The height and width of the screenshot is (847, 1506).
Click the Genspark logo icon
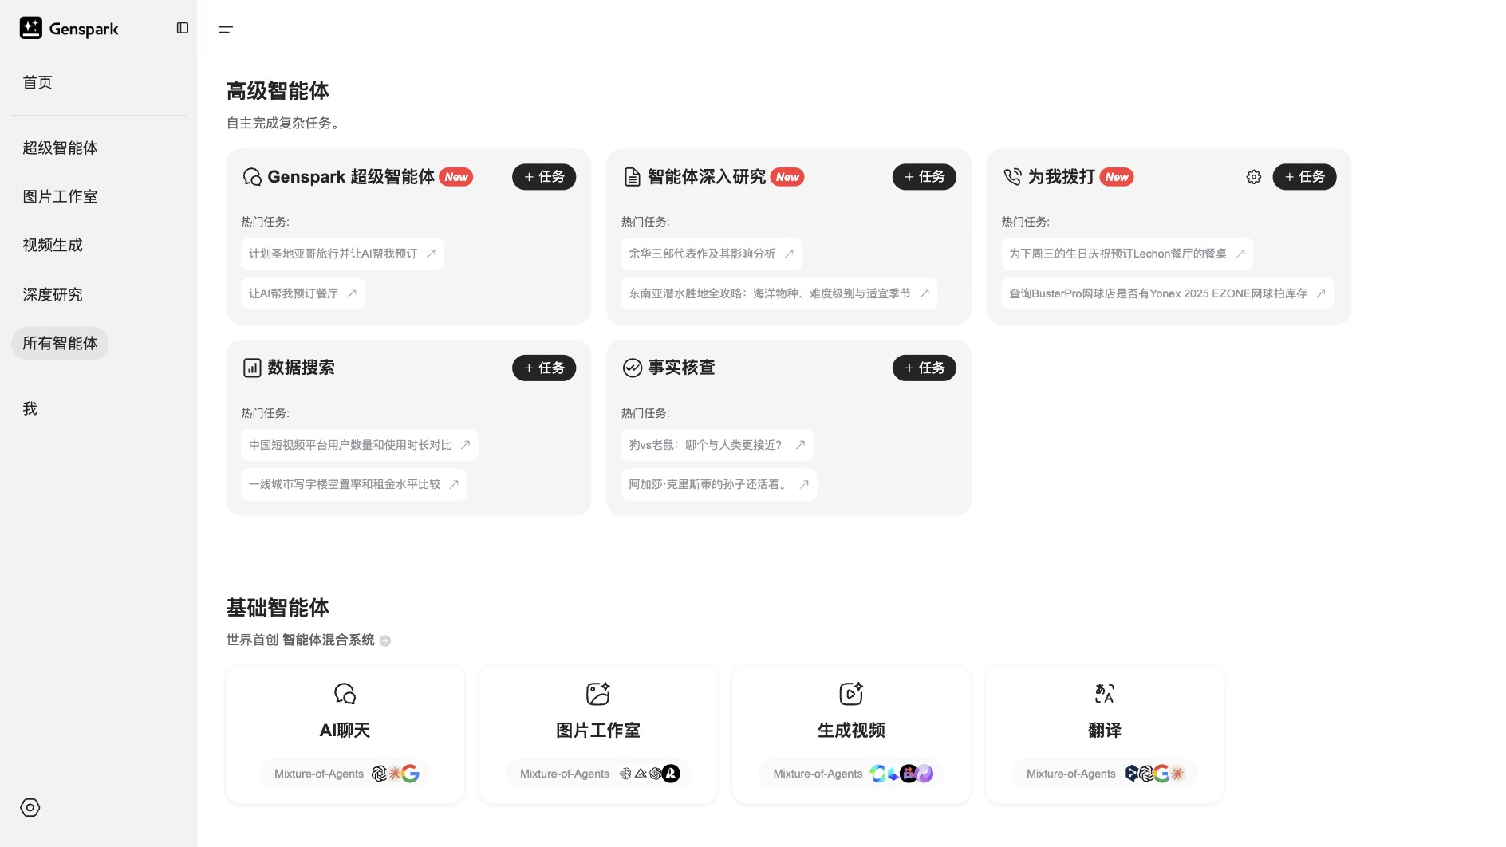click(30, 27)
